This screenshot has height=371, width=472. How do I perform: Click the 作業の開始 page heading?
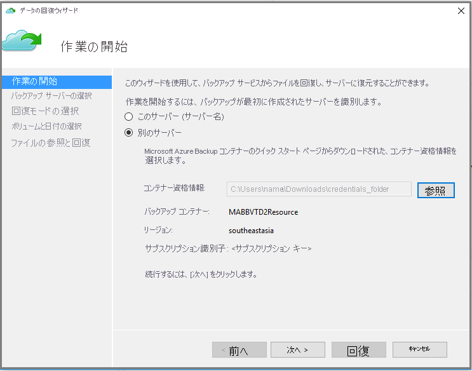click(x=94, y=46)
